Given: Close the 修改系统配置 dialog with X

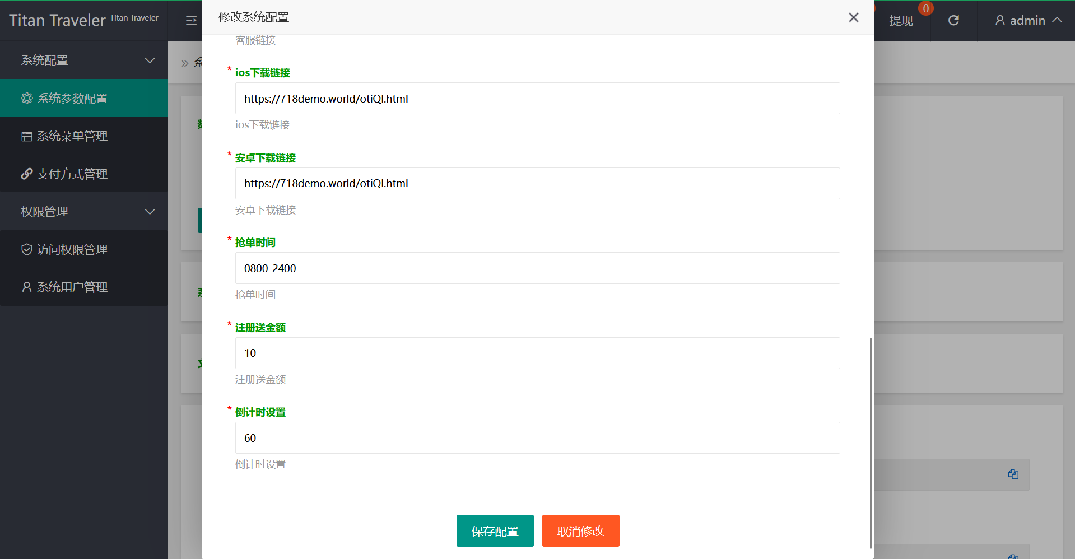Looking at the screenshot, I should click(853, 17).
